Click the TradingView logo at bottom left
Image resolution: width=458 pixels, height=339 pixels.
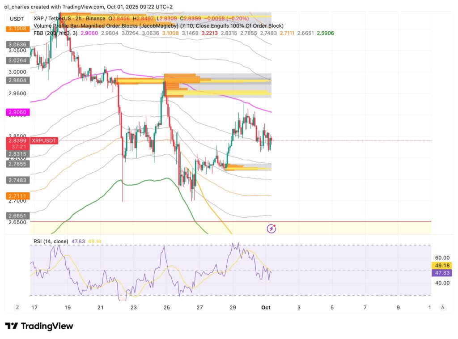[x=38, y=326]
